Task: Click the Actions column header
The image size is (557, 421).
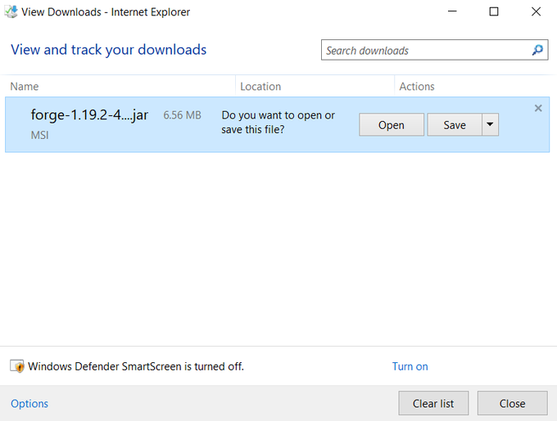Action: click(417, 86)
